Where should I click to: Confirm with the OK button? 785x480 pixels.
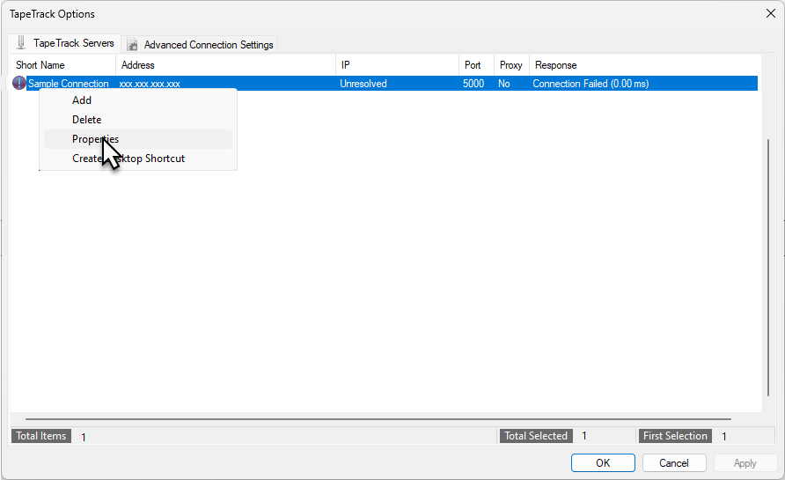[603, 463]
